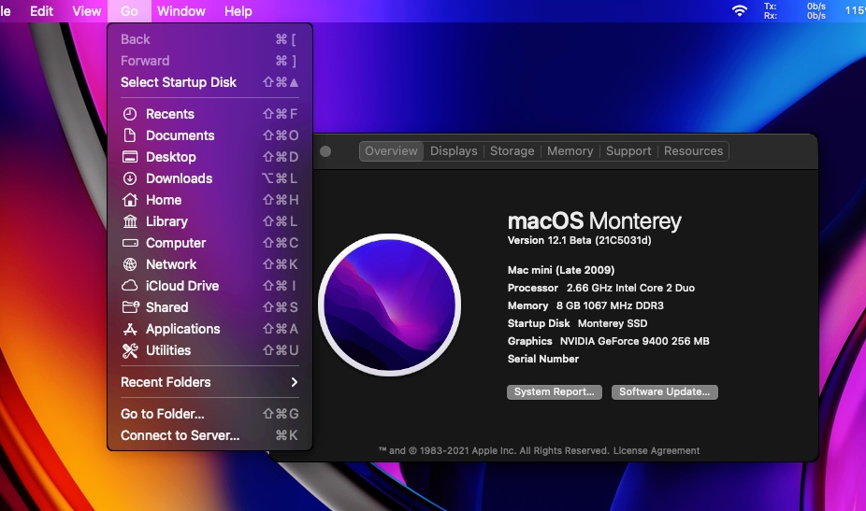
Task: Click the grey window control dot
Action: [325, 151]
